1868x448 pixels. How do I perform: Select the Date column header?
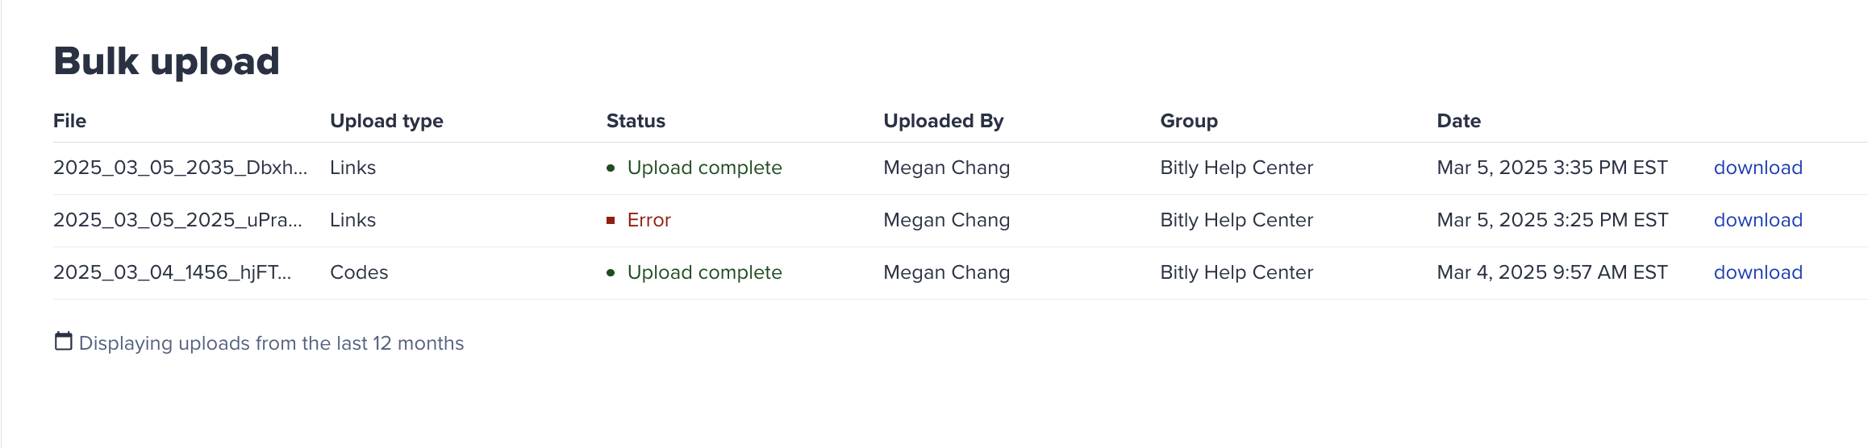tap(1458, 121)
